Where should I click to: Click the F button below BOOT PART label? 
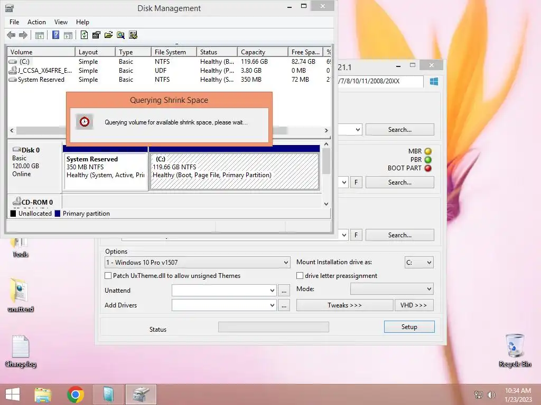click(x=356, y=182)
